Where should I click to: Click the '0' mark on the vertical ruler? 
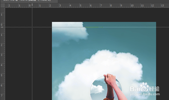[2, 25]
